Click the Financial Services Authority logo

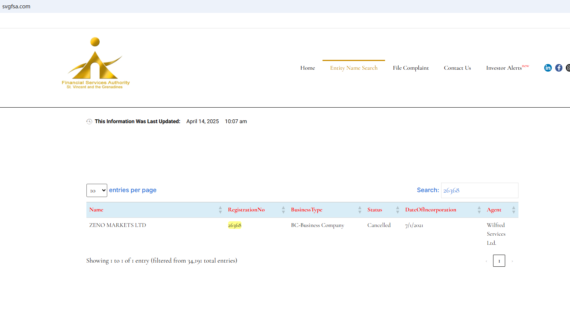point(96,63)
